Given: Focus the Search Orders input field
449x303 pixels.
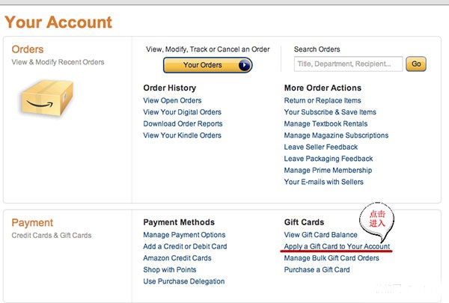Looking at the screenshot, I should (348, 64).
